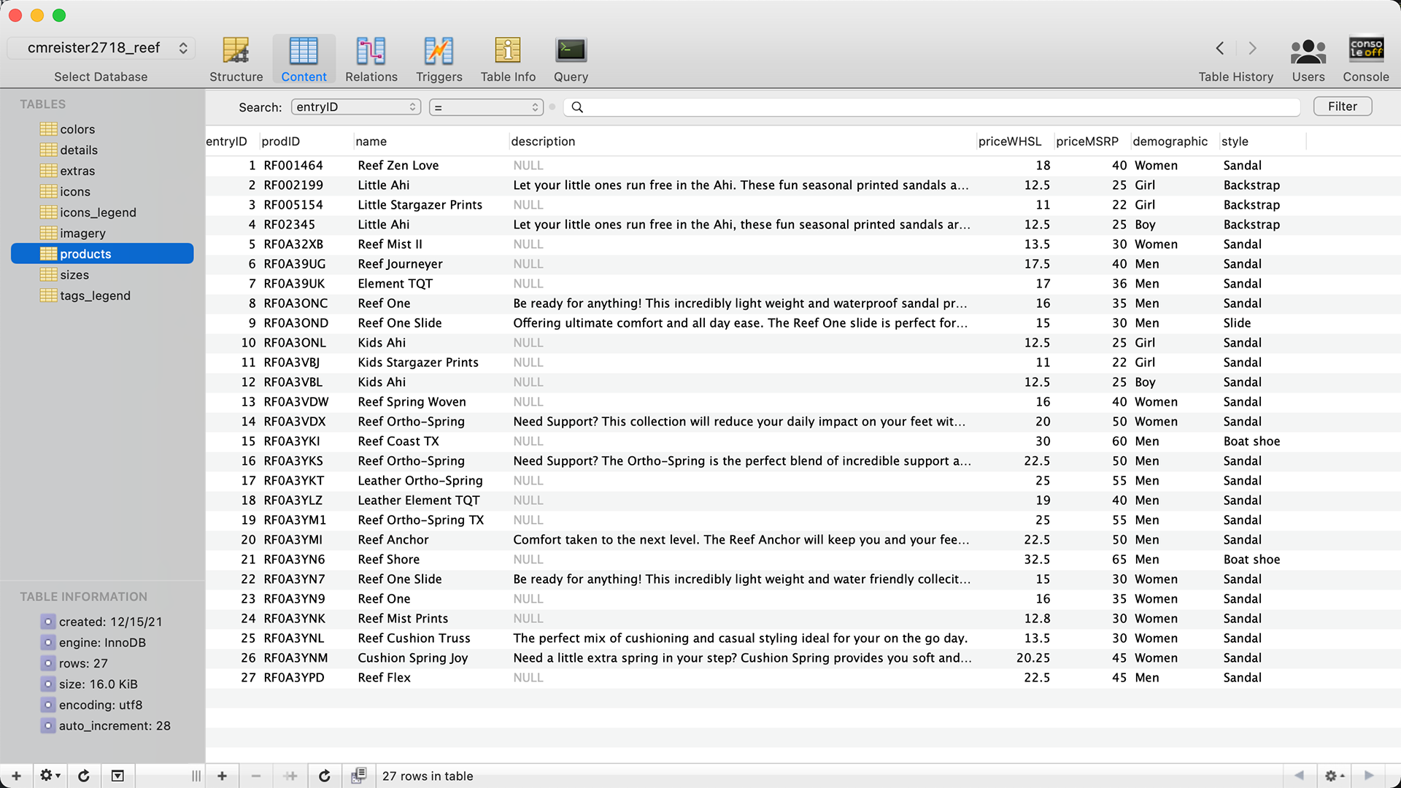
Task: Sort by the entryID column header
Action: (x=232, y=142)
